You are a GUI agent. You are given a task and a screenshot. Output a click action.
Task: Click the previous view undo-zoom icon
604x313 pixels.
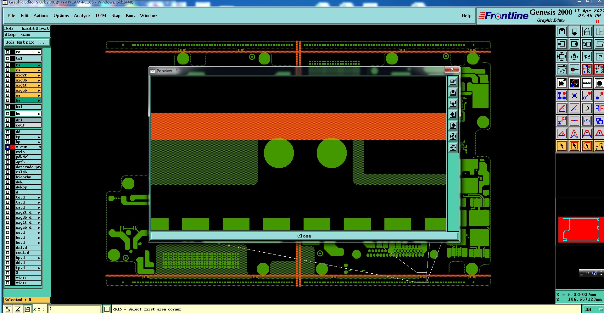587,44
